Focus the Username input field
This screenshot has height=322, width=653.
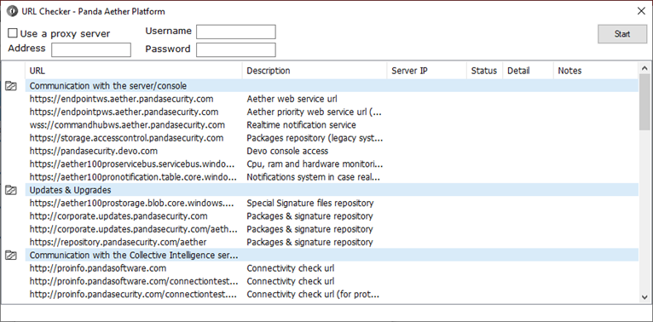pos(236,32)
